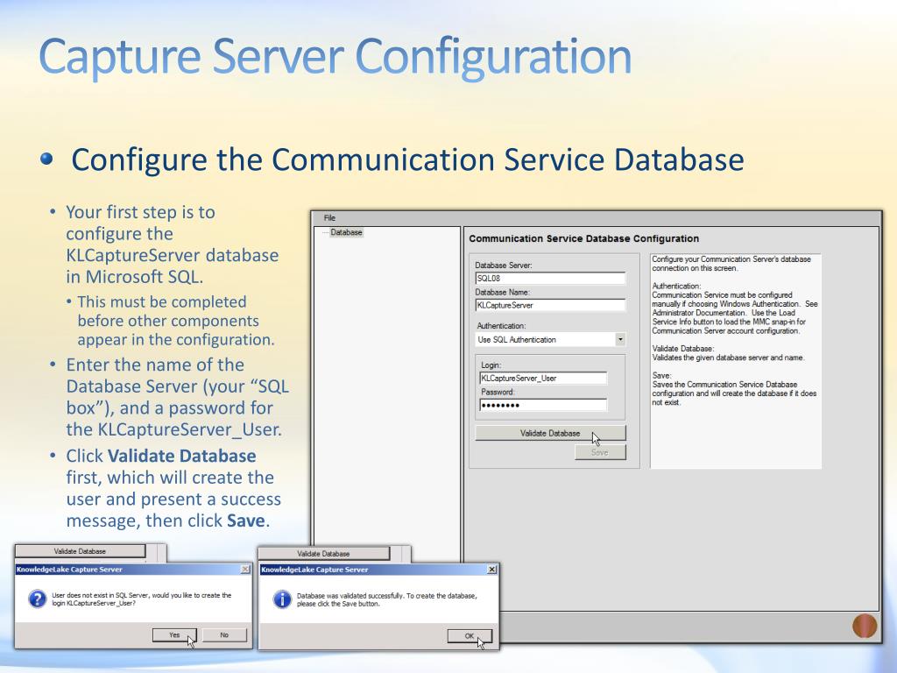Select the Database tree node
This screenshot has width=897, height=673.
click(346, 232)
